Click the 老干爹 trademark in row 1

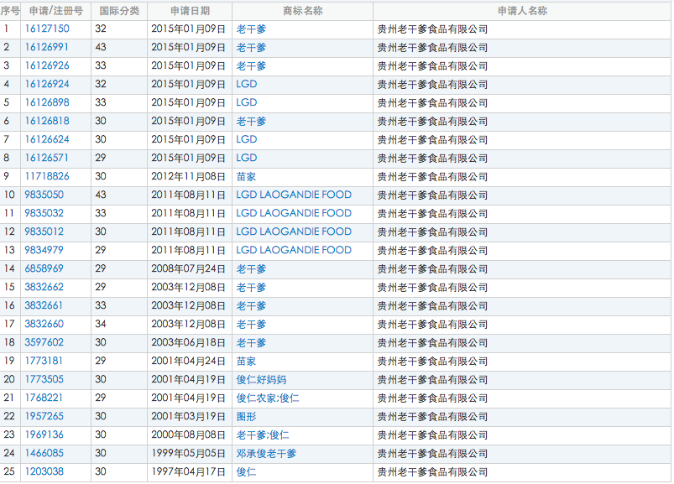(x=251, y=29)
